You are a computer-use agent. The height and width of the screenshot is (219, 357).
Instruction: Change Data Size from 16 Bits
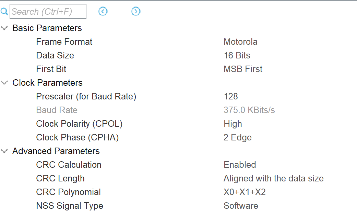click(x=237, y=55)
